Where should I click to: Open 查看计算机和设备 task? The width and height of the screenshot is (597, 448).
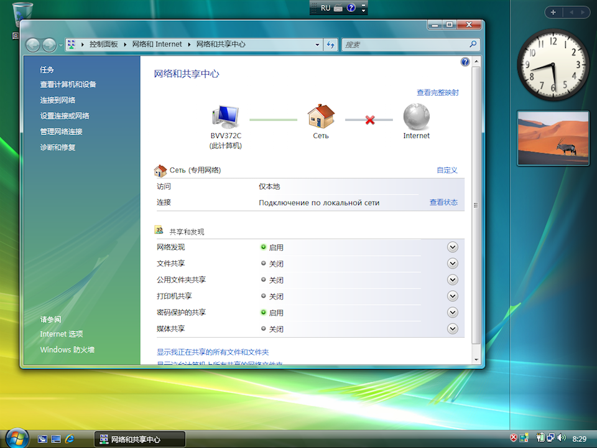(68, 85)
